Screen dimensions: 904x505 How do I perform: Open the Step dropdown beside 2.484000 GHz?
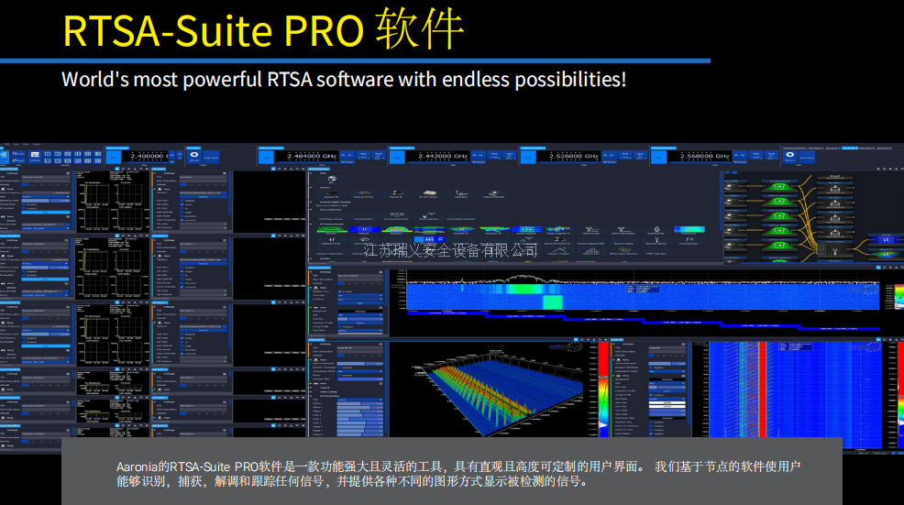tap(363, 155)
